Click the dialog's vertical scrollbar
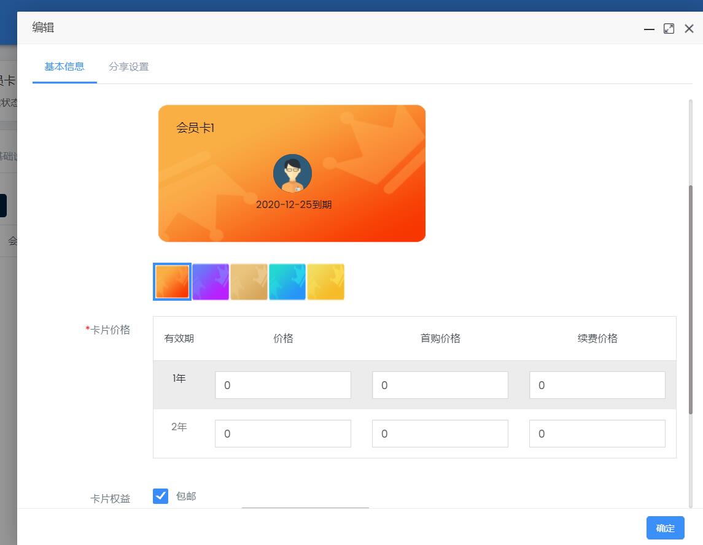The height and width of the screenshot is (545, 703). 691,300
